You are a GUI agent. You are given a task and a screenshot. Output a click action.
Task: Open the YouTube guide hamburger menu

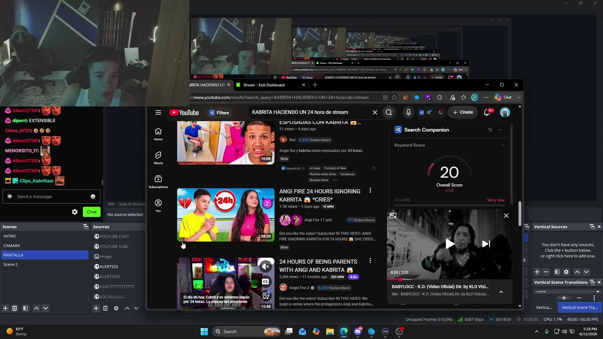point(158,113)
